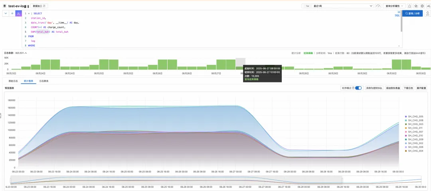
Task: Toggle legend series SH_CHG_004
Action: (x=414, y=151)
